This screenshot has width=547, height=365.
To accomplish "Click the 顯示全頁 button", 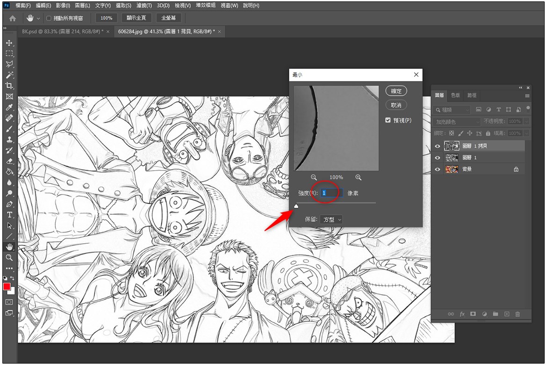I will tap(137, 18).
